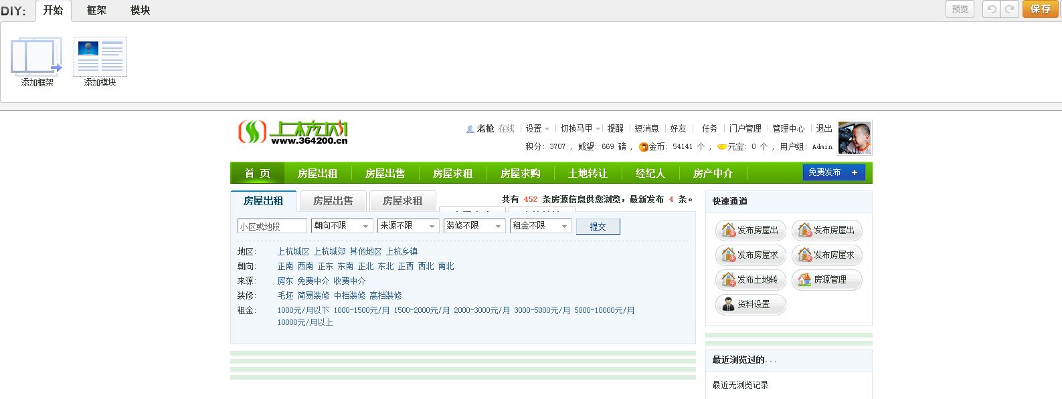Screen dimensions: 1062x399
Task: Click the 添加框架 add-frame icon
Action: click(x=36, y=56)
